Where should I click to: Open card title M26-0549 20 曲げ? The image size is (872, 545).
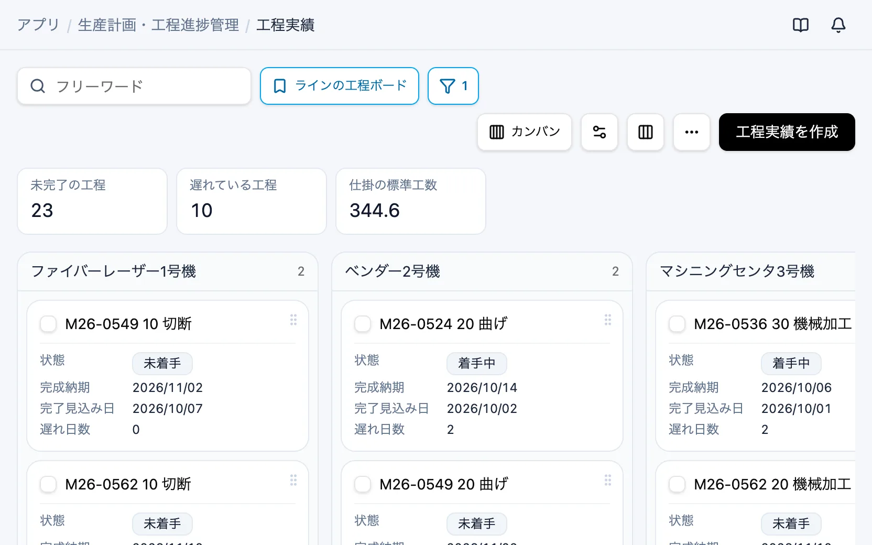point(443,484)
